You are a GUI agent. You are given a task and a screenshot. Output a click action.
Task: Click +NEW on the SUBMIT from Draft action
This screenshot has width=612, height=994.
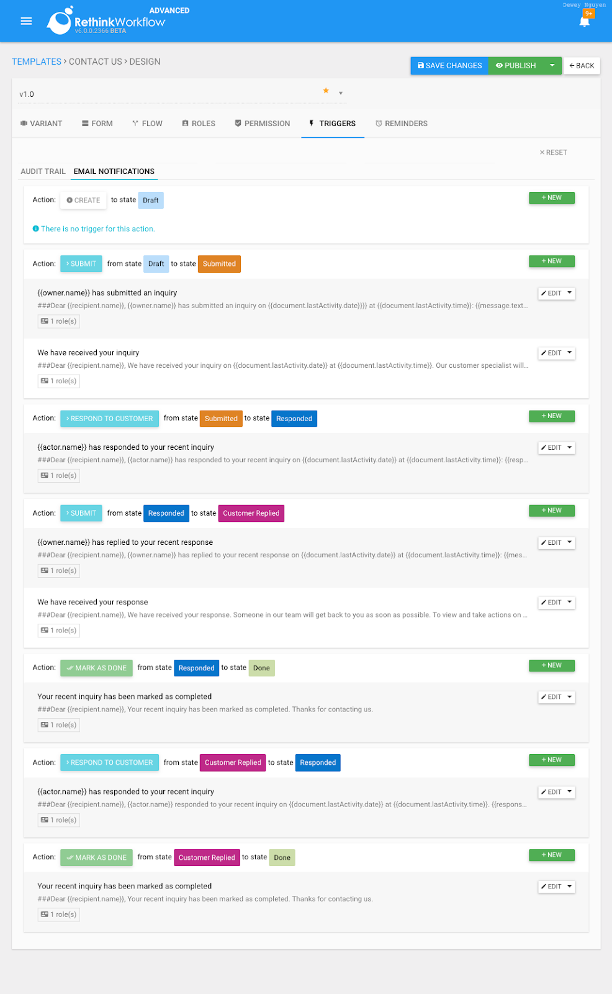pyautogui.click(x=551, y=261)
